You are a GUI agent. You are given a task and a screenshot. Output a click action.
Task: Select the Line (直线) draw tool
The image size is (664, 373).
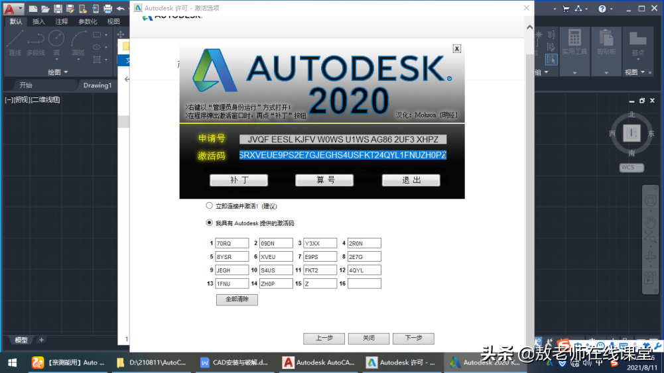click(15, 42)
